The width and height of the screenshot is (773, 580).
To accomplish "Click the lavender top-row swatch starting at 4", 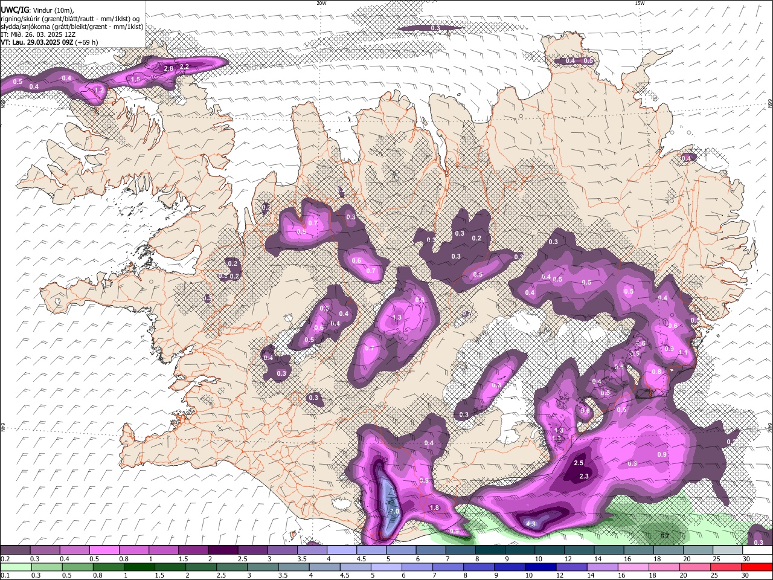I will click(341, 550).
